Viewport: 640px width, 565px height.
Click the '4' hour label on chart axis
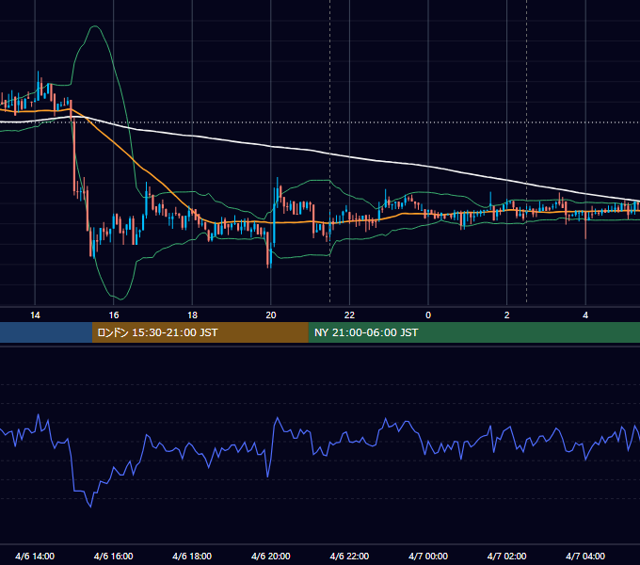[585, 315]
